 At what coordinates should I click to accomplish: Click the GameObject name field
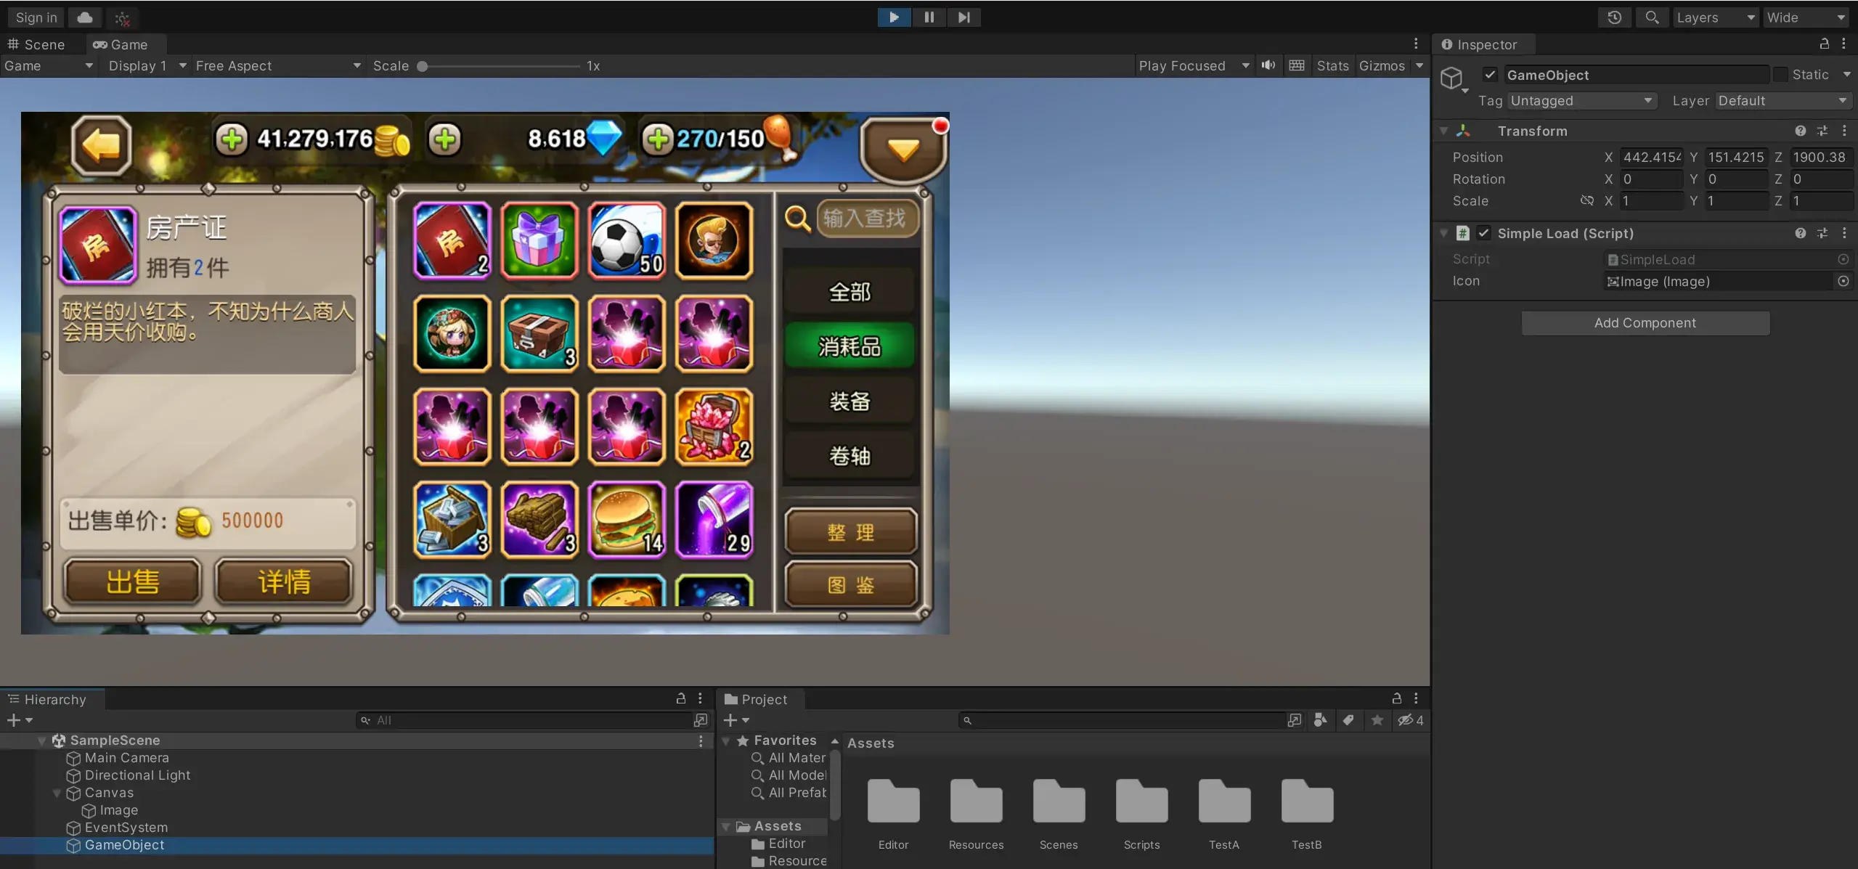[1637, 75]
